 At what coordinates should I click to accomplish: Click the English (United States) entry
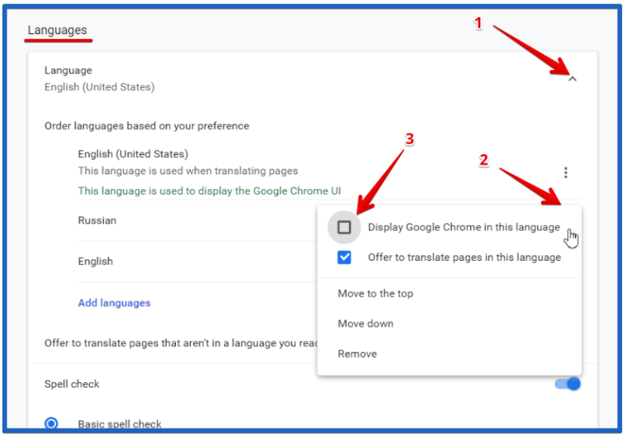coord(133,154)
